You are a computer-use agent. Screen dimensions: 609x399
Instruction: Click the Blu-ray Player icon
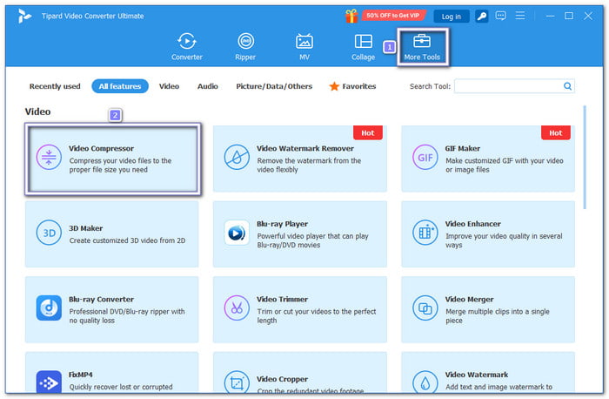237,233
